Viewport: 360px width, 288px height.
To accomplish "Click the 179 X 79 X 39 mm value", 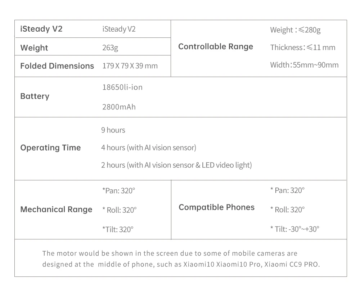I will coord(130,66).
